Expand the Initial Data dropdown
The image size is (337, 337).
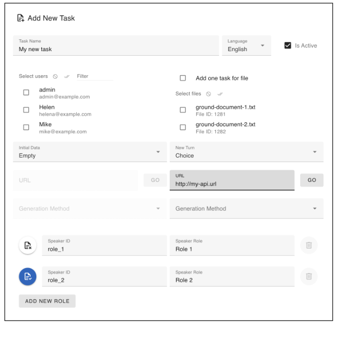(89, 152)
